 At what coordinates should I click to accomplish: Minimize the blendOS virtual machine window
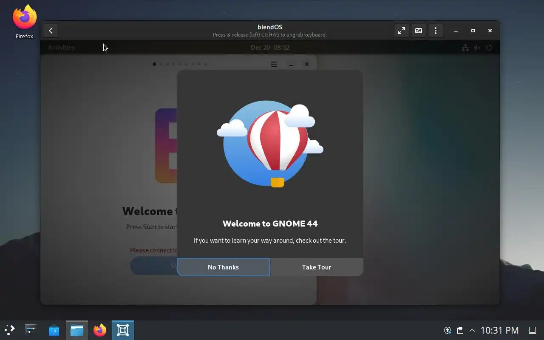click(x=456, y=31)
